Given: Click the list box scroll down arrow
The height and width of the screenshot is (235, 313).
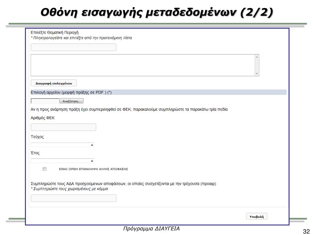Looking at the screenshot, I should tap(257, 73).
